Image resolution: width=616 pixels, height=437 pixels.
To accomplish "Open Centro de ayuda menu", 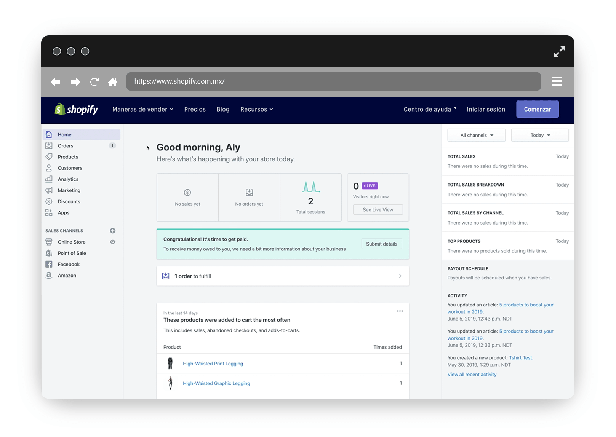I will click(430, 109).
